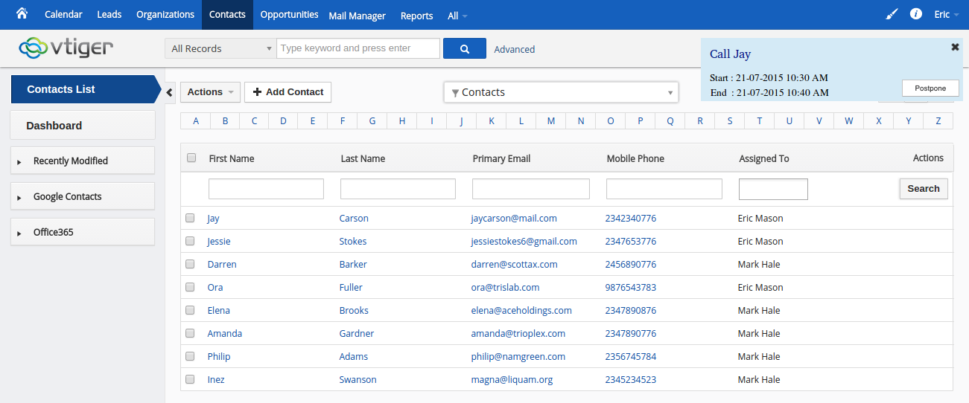Select the Ora Fuller row checkbox
Screen dimensions: 969x403
(190, 287)
